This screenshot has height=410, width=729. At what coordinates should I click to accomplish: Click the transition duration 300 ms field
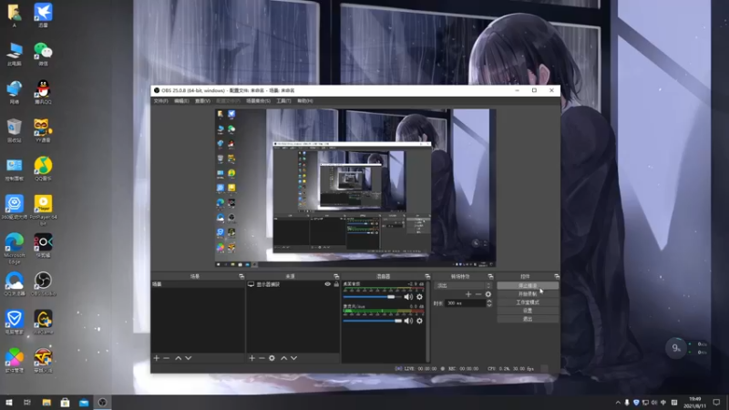point(465,303)
